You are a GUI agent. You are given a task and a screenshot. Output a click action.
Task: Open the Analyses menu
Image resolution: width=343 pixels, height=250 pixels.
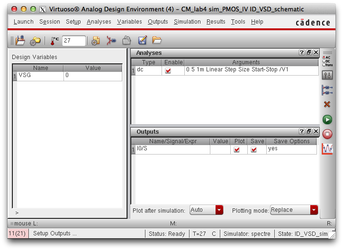point(99,22)
